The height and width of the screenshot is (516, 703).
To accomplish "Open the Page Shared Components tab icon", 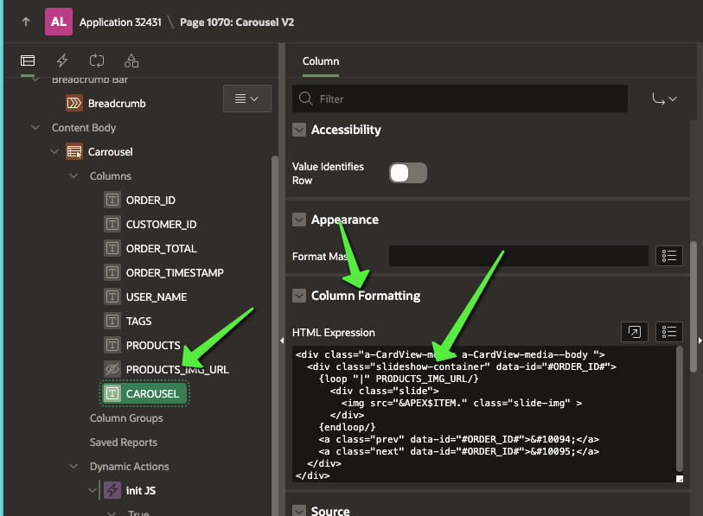I will pos(131,61).
